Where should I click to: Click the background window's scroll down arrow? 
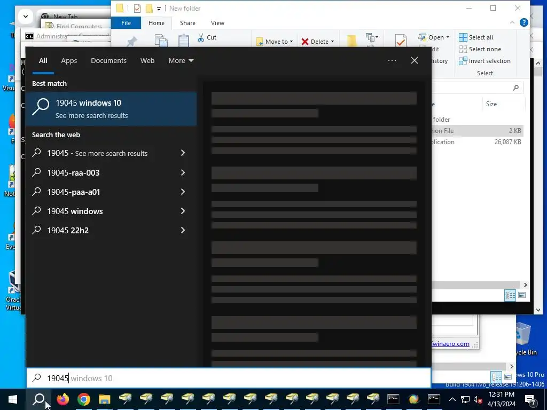(538, 310)
